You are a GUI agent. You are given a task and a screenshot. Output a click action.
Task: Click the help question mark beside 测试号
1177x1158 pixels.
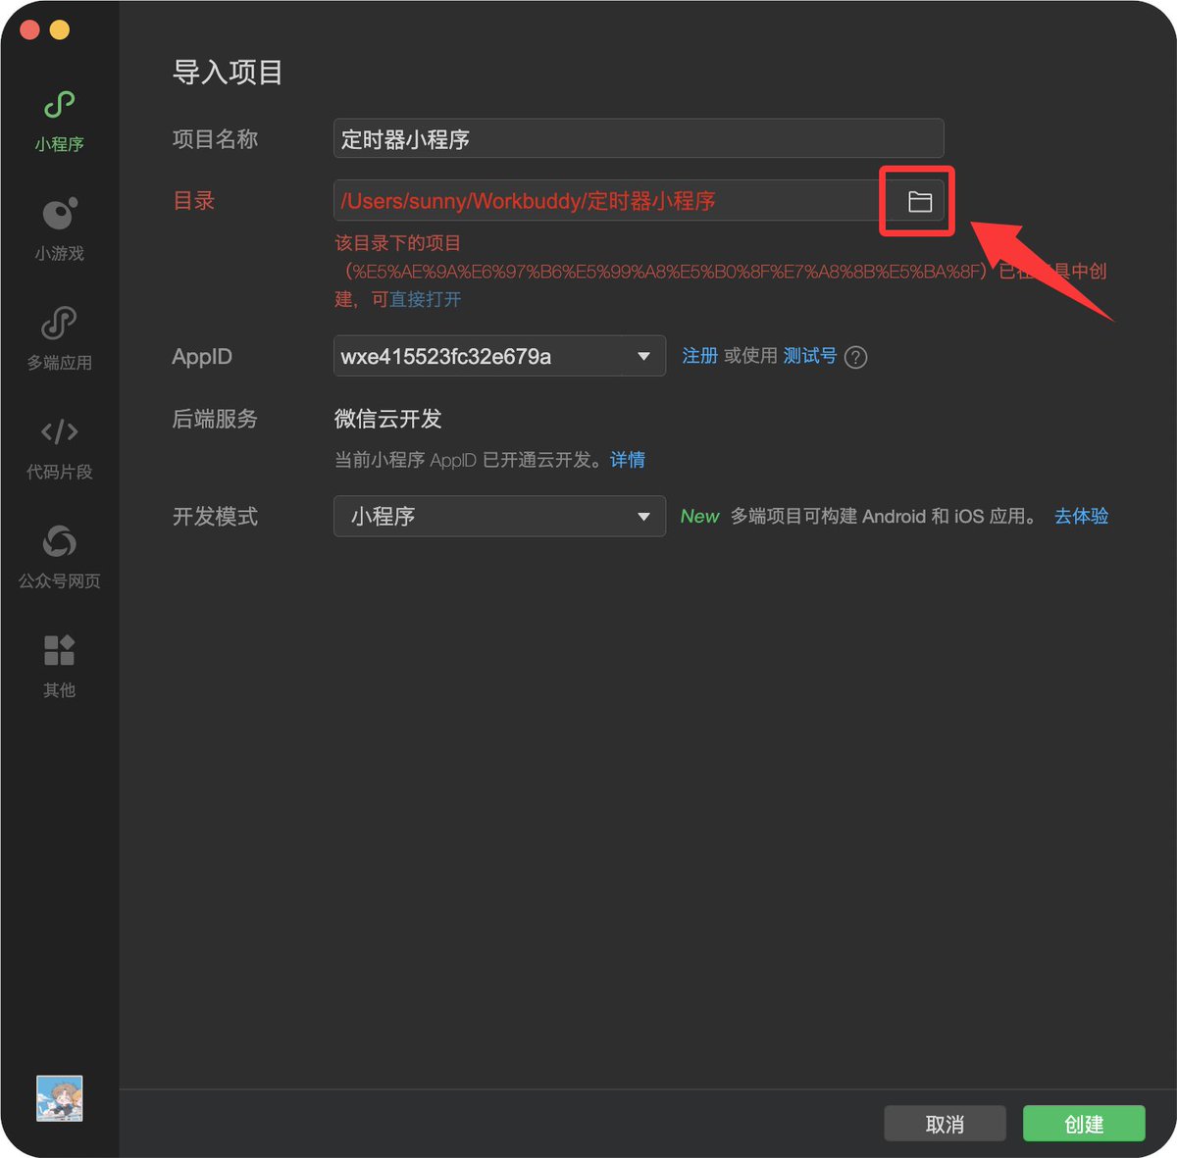tap(855, 357)
